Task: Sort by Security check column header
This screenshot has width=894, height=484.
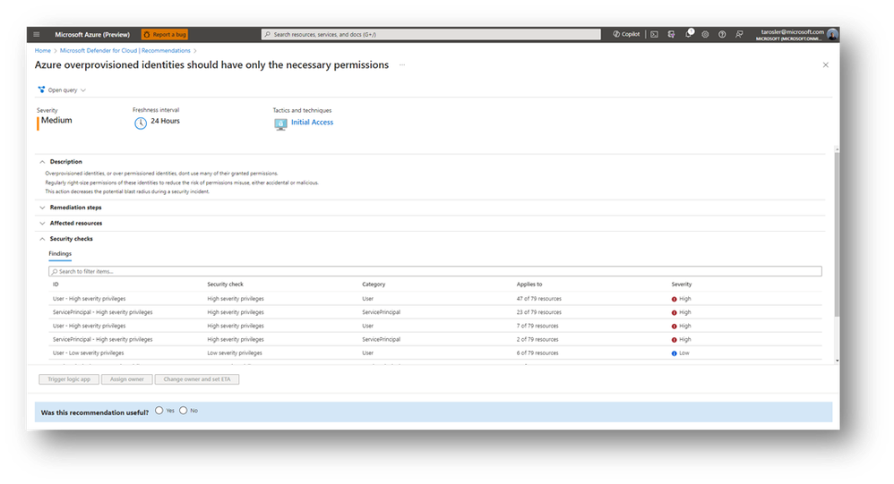Action: click(225, 284)
